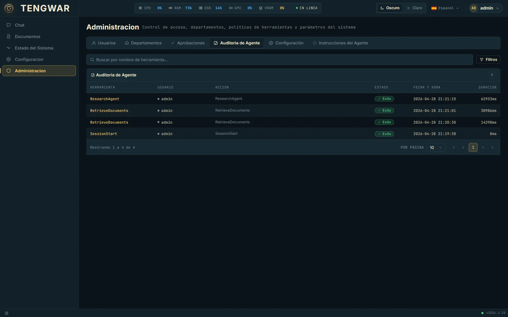508x317 pixels.
Task: Open Configuracion in the sidebar
Action: [39, 59]
